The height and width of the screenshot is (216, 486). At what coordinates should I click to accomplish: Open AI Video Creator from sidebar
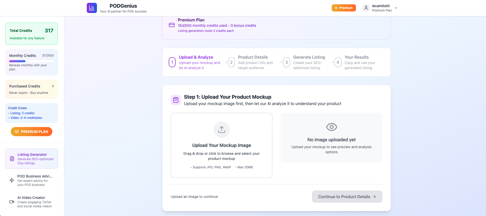click(x=32, y=202)
